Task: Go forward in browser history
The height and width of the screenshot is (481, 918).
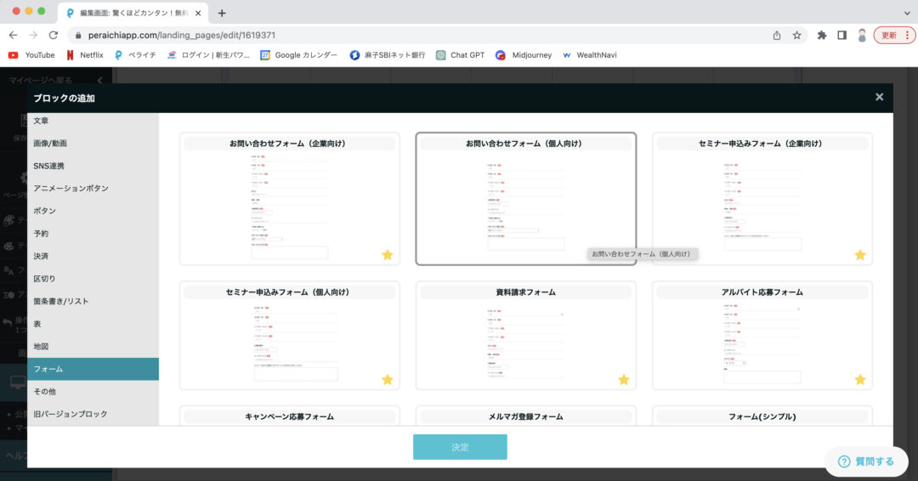Action: [33, 35]
